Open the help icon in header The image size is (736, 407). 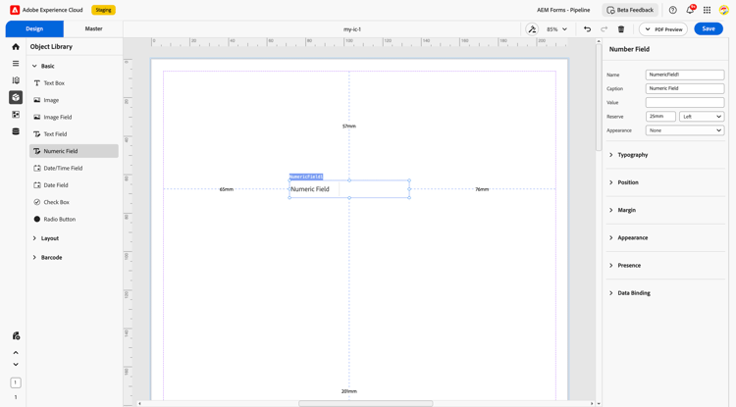672,10
